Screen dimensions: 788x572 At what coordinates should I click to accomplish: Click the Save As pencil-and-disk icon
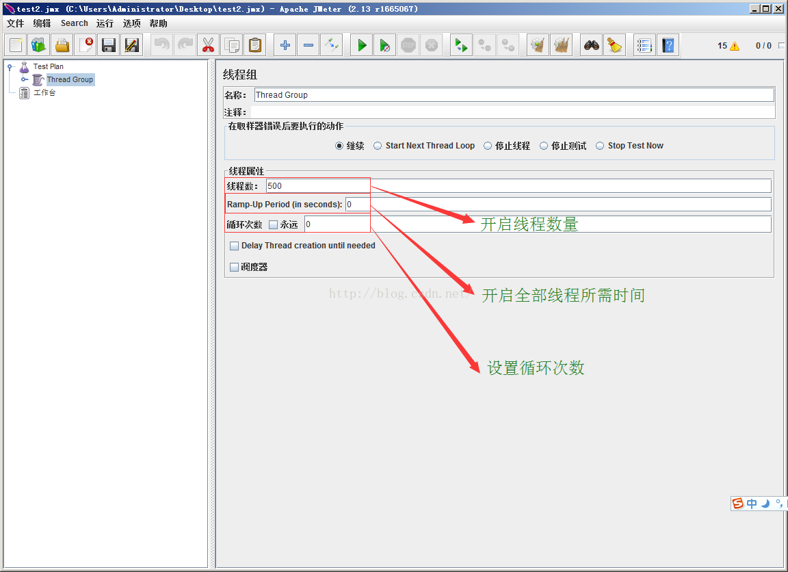(131, 45)
